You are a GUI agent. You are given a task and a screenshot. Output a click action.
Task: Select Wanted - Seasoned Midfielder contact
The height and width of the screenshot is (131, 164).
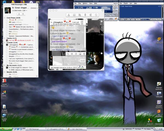click(21, 36)
